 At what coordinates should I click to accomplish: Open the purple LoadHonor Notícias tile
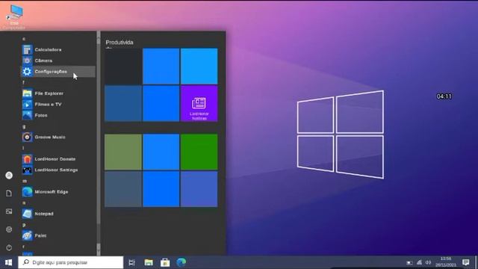click(x=199, y=103)
